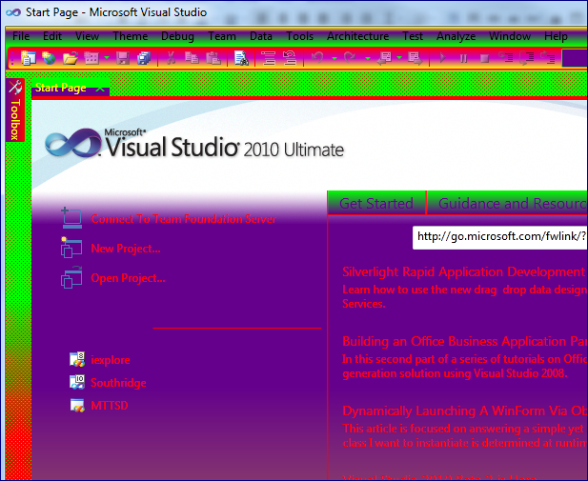The image size is (588, 481).
Task: Switch to the Guidance and Resources tab
Action: click(x=508, y=203)
